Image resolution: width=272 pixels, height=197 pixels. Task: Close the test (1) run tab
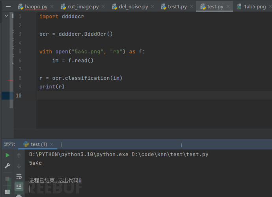pyautogui.click(x=51, y=144)
